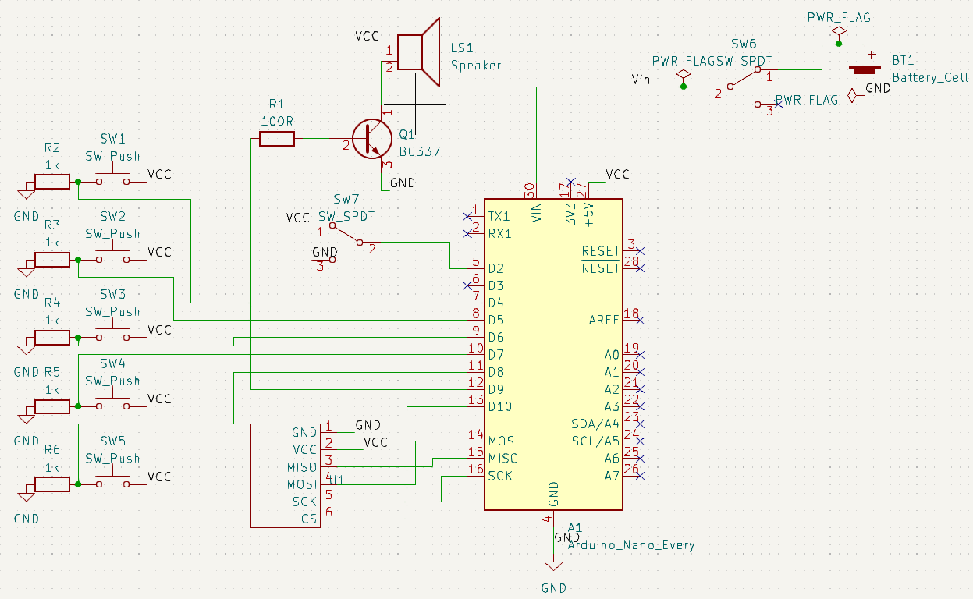Select the SW7 SPDT switch lever
Viewport: 973px width, 599px height.
click(x=346, y=235)
